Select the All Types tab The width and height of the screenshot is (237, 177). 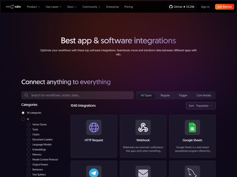coord(146,95)
